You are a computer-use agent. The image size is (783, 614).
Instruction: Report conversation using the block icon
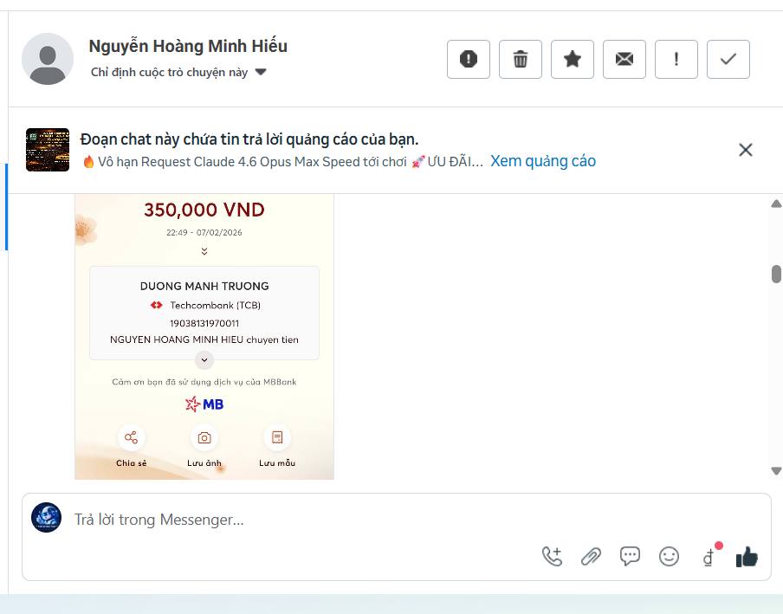click(x=468, y=59)
